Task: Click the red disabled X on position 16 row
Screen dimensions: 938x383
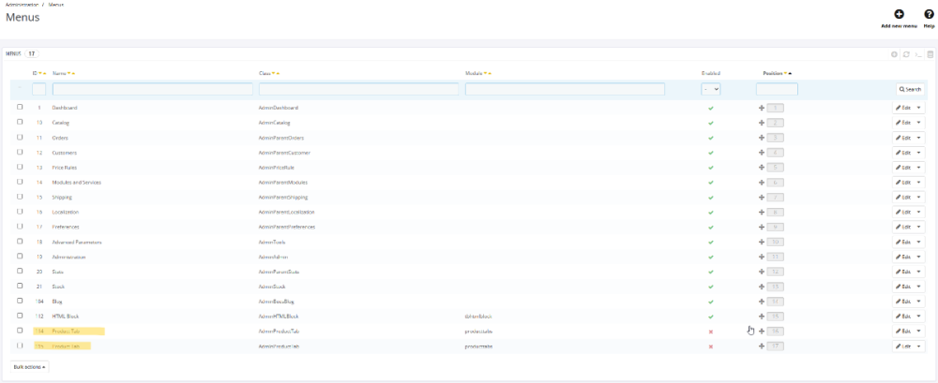Action: pos(711,331)
